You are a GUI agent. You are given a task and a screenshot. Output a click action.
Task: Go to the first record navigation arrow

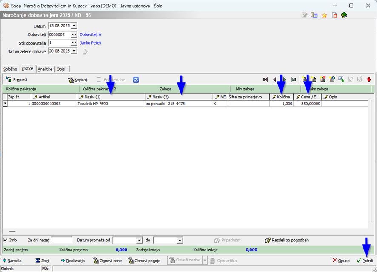pyautogui.click(x=266, y=80)
